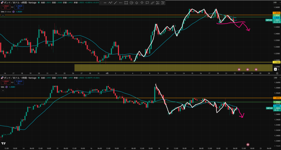Click the 4-hour chart symbol title
The image size is (281, 150).
[20, 2]
